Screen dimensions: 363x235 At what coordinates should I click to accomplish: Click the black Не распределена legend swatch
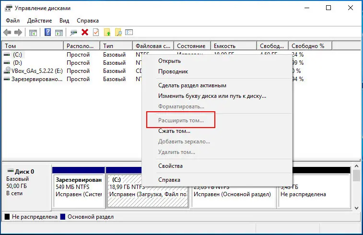click(x=7, y=217)
